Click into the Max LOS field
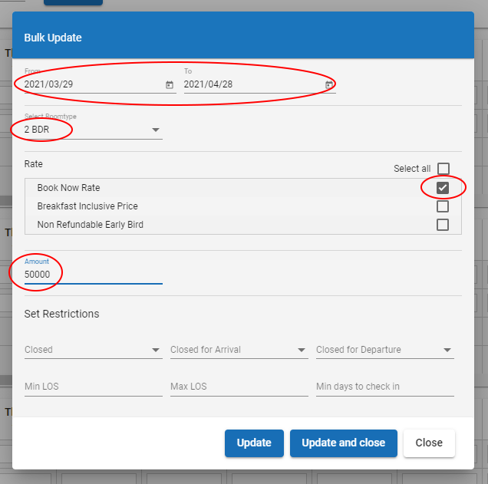The height and width of the screenshot is (484, 488). click(x=239, y=387)
